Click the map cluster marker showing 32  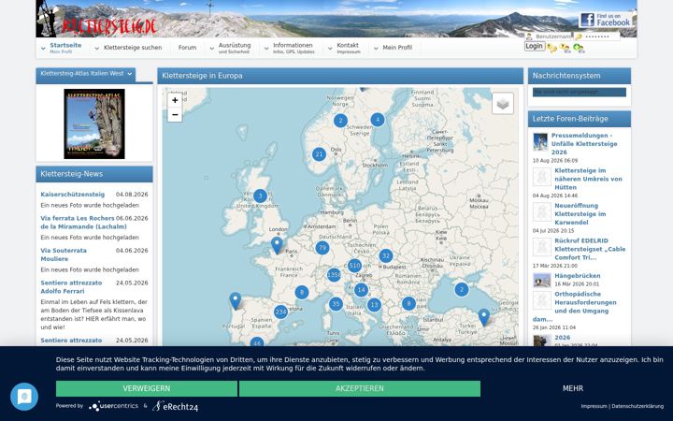tap(386, 256)
